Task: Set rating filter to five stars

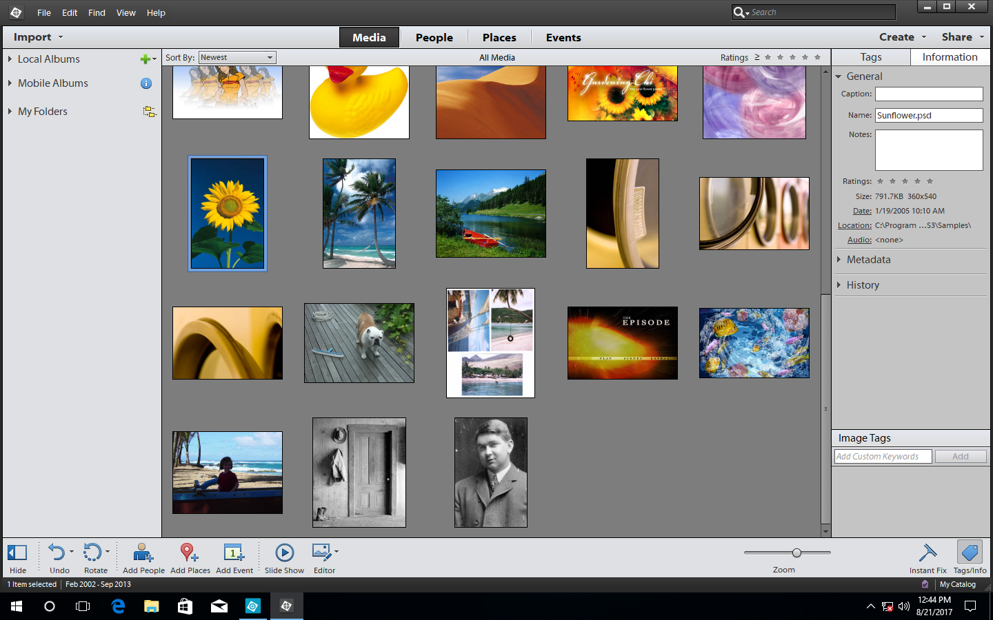Action: (817, 57)
